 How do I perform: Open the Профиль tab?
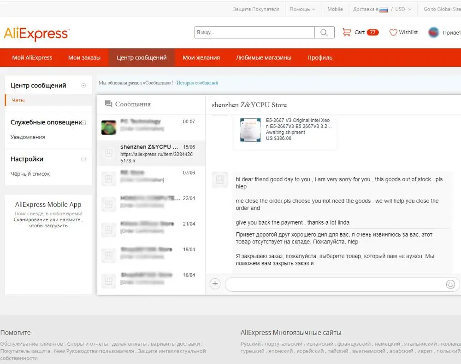click(x=320, y=58)
